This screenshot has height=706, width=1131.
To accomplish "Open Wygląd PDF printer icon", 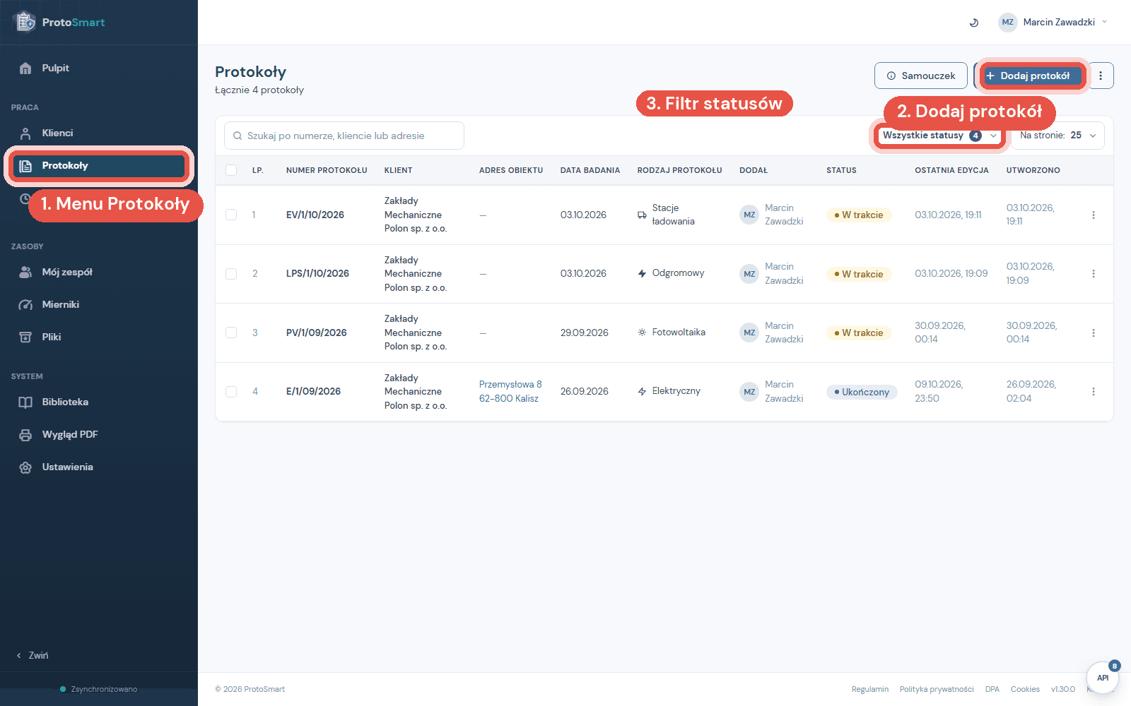I will (25, 434).
